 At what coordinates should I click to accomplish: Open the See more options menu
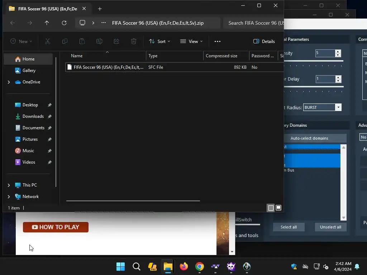(x=218, y=42)
